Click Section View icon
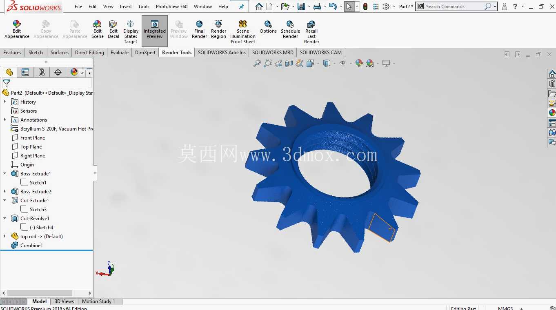The height and width of the screenshot is (310, 556). point(289,63)
